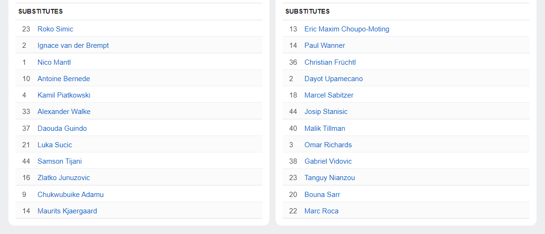Click Luka Sucic in substitutes list

pos(55,145)
